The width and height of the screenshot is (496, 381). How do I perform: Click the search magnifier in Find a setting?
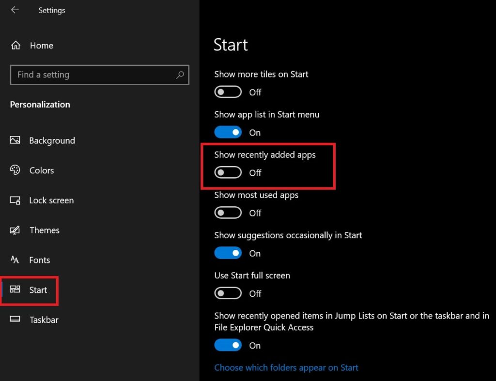click(x=180, y=75)
